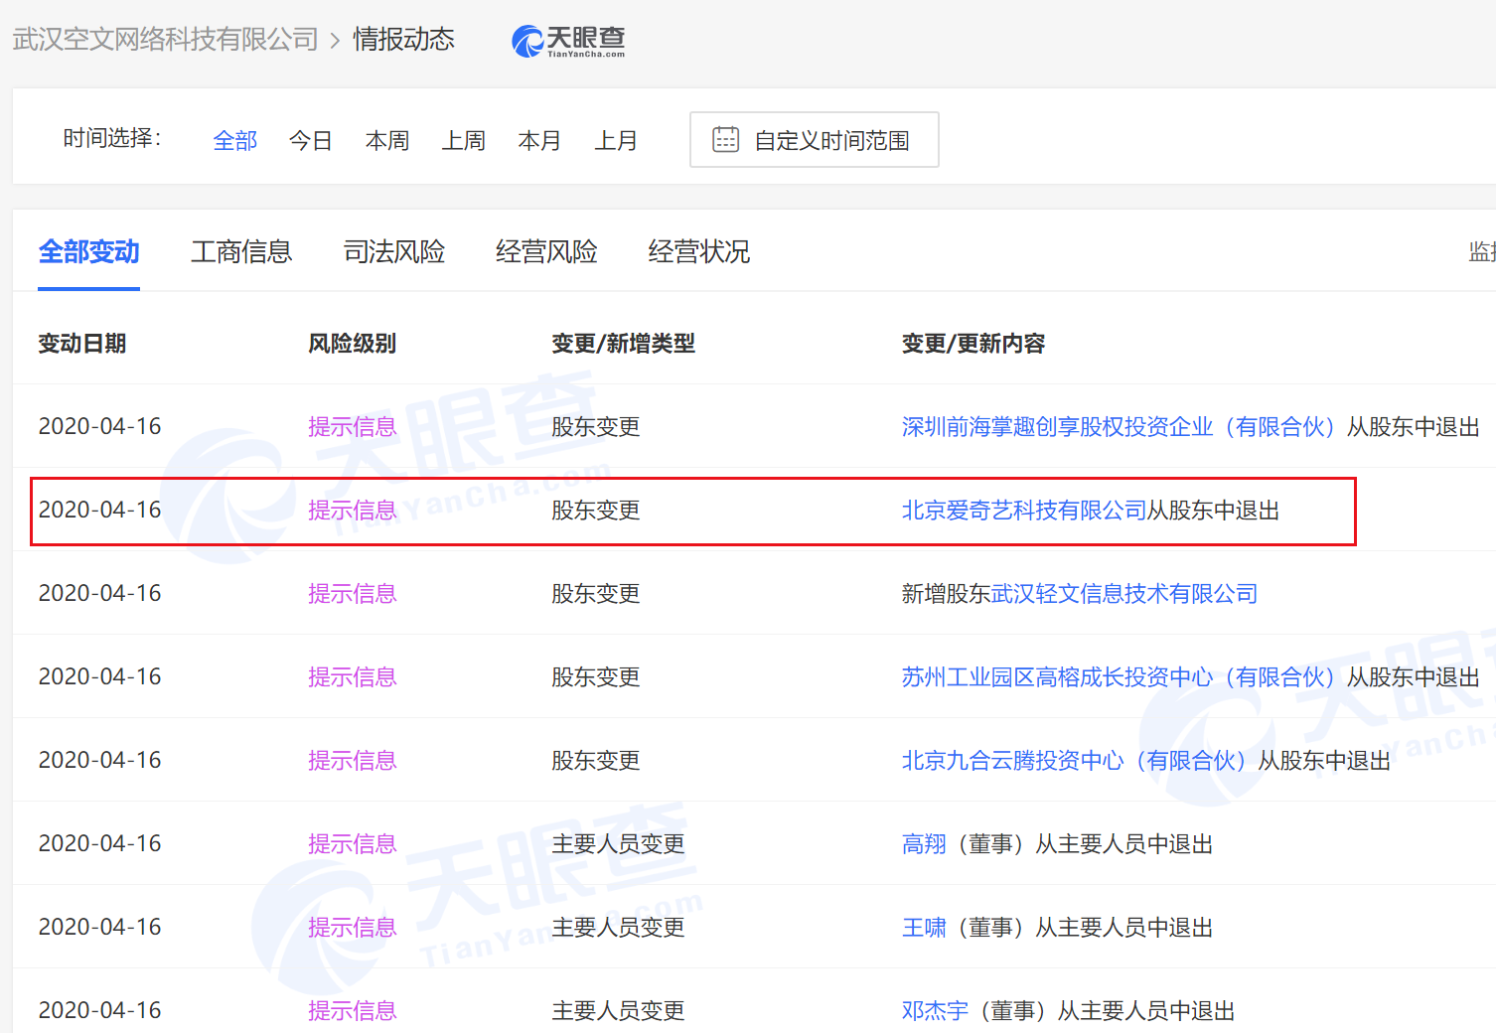Click the 时间选择 label
This screenshot has height=1033, width=1496.
click(112, 138)
